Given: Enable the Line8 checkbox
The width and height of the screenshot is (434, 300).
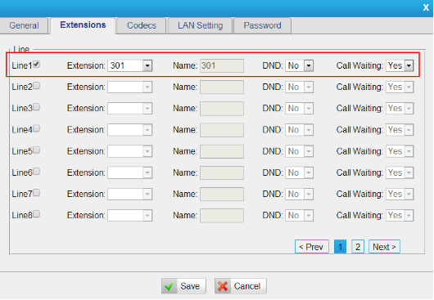Looking at the screenshot, I should coord(37,214).
